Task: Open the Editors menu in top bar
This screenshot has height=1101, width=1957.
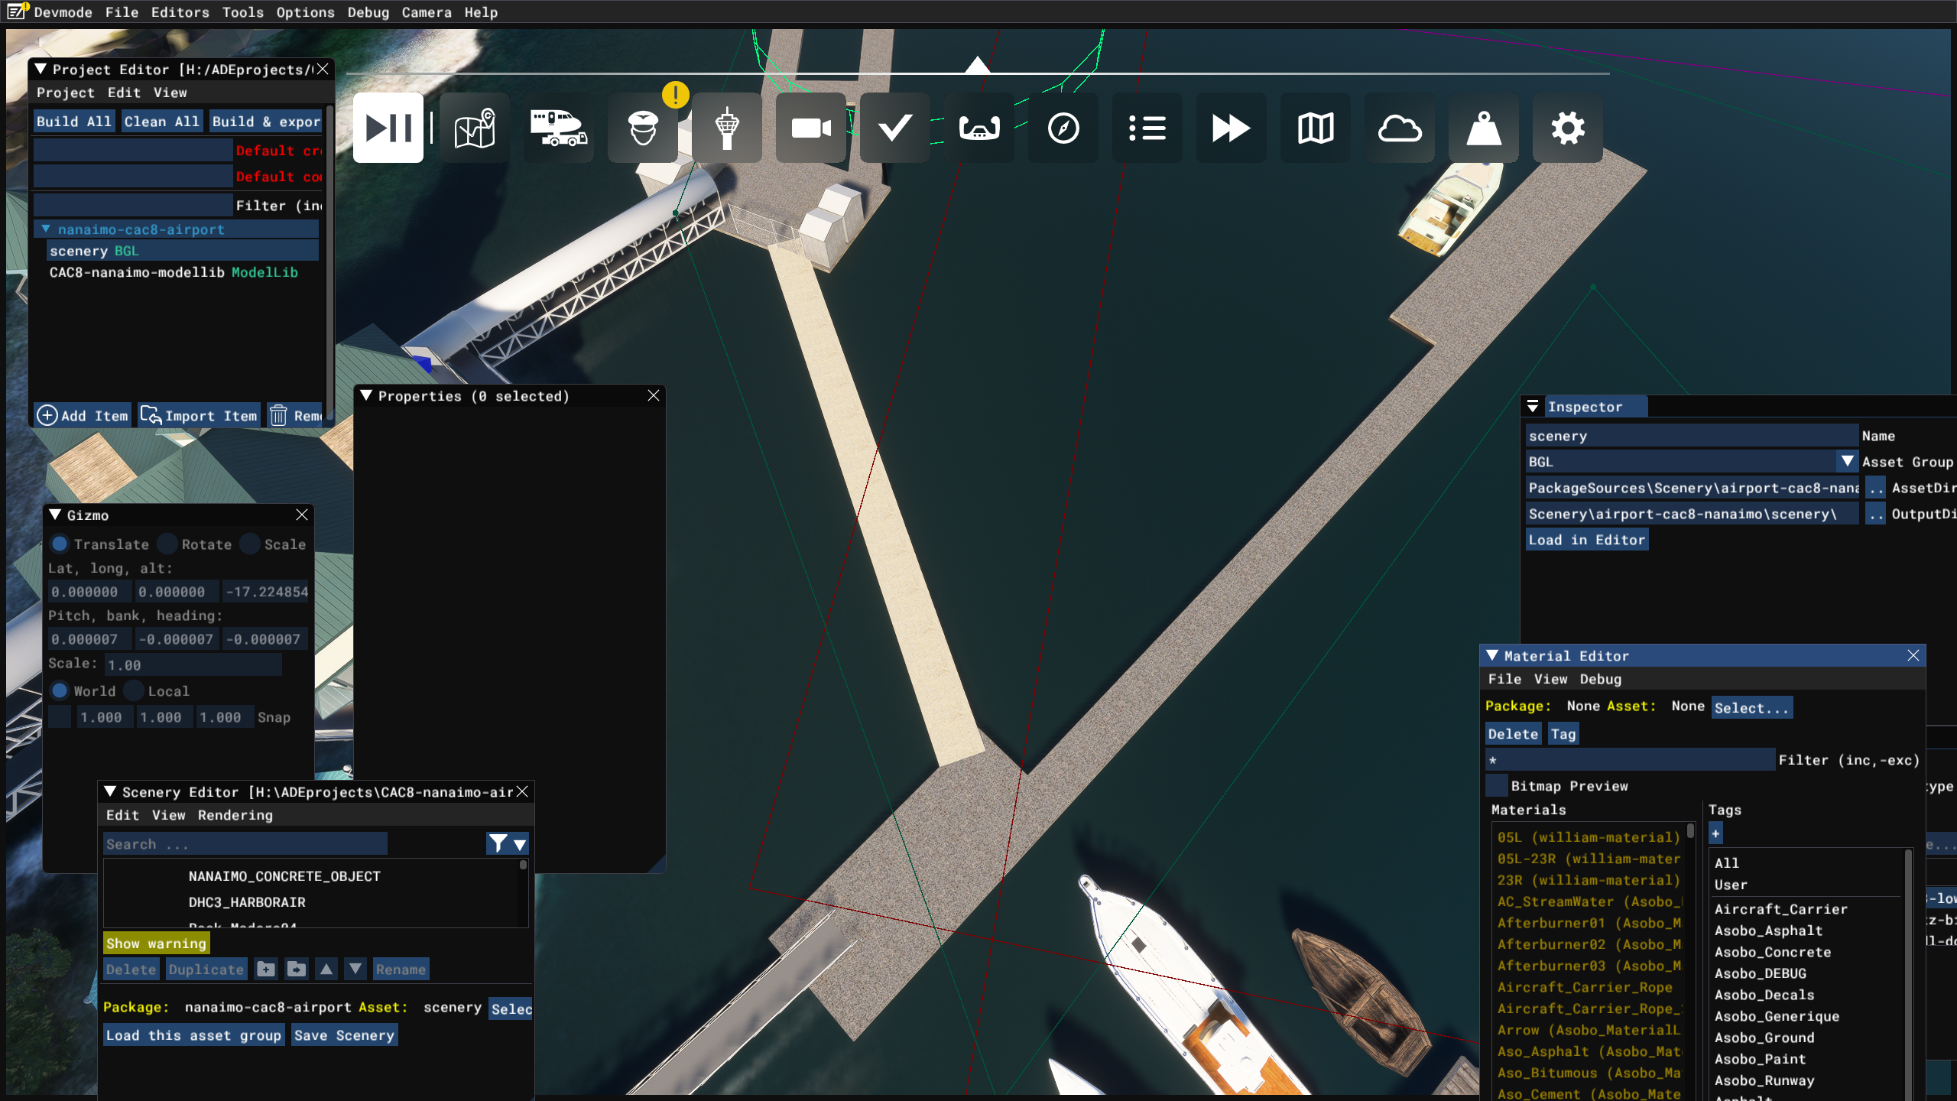Action: (x=180, y=12)
